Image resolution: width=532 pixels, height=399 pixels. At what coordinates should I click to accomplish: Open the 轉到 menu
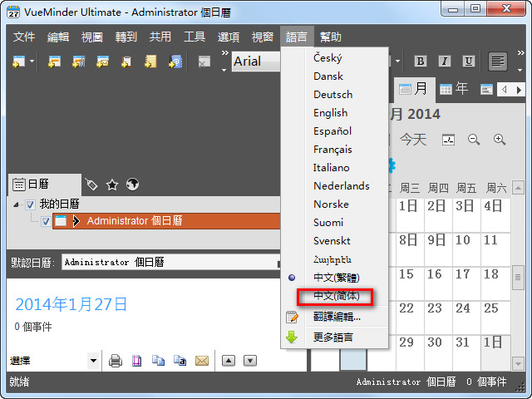pos(126,37)
